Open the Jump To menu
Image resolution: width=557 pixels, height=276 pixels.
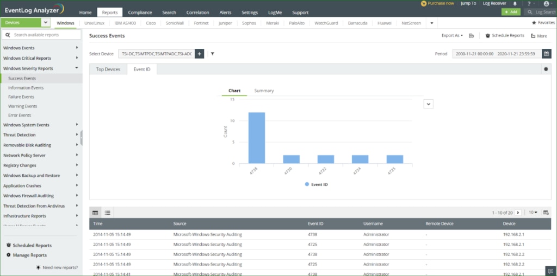point(468,3)
